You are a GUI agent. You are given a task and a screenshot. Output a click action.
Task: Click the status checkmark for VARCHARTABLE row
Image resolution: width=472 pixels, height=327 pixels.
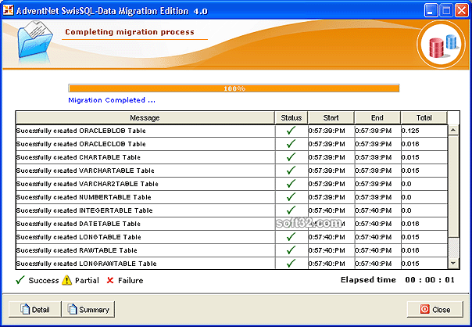[291, 171]
